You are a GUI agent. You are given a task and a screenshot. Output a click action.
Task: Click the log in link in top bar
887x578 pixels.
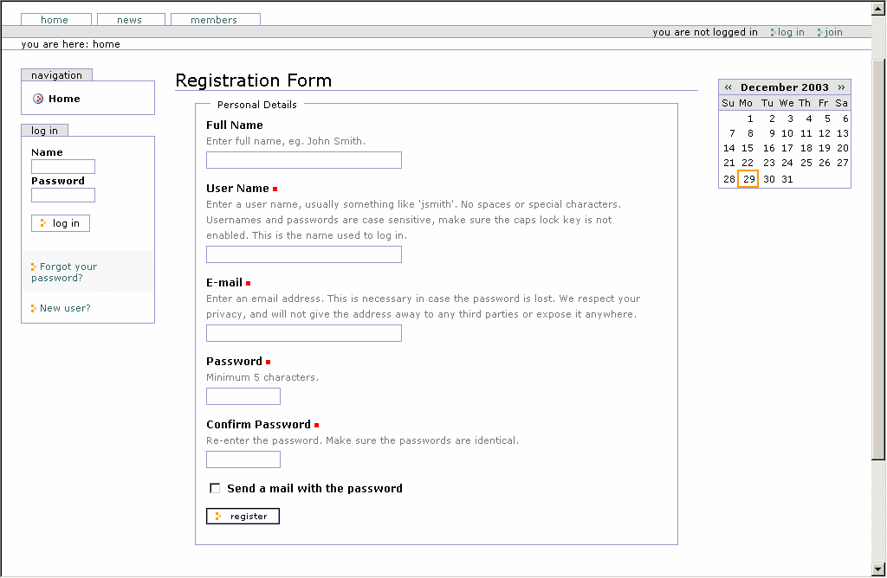pos(791,32)
